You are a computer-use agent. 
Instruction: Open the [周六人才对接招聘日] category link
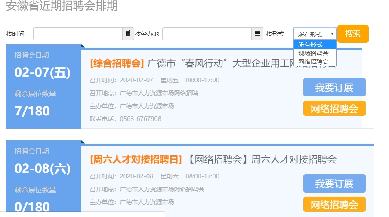click(x=136, y=160)
